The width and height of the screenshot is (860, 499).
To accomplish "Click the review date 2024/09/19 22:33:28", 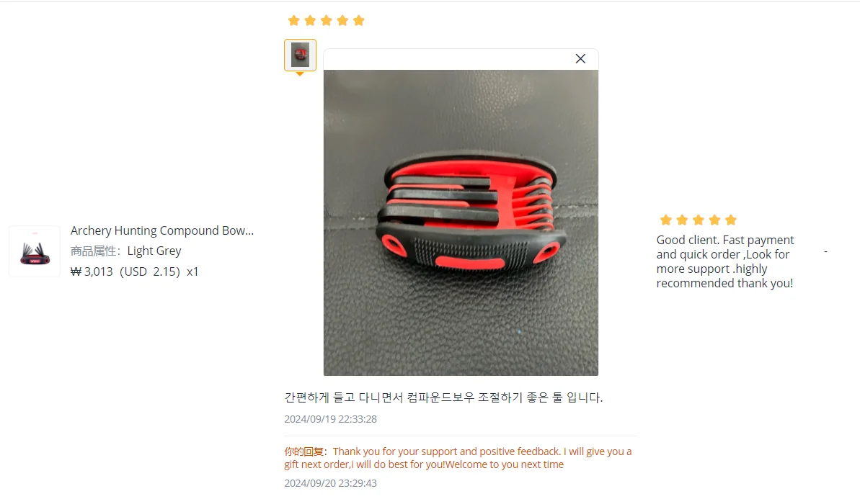I will (x=330, y=419).
